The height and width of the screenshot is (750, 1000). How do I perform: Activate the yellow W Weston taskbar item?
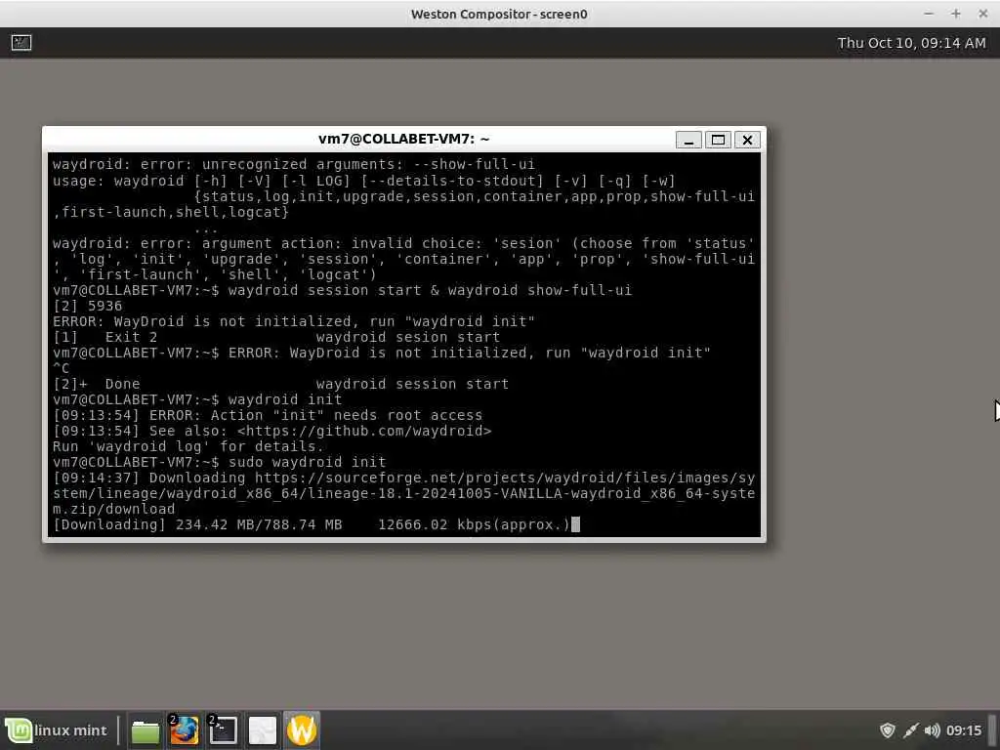(x=302, y=730)
